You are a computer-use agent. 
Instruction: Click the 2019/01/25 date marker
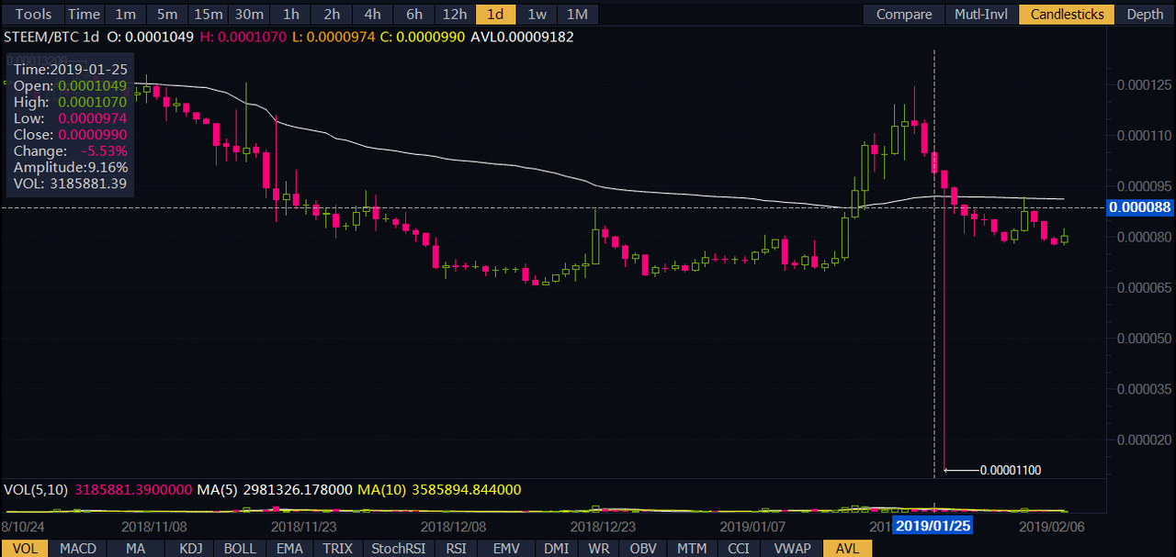tap(933, 526)
